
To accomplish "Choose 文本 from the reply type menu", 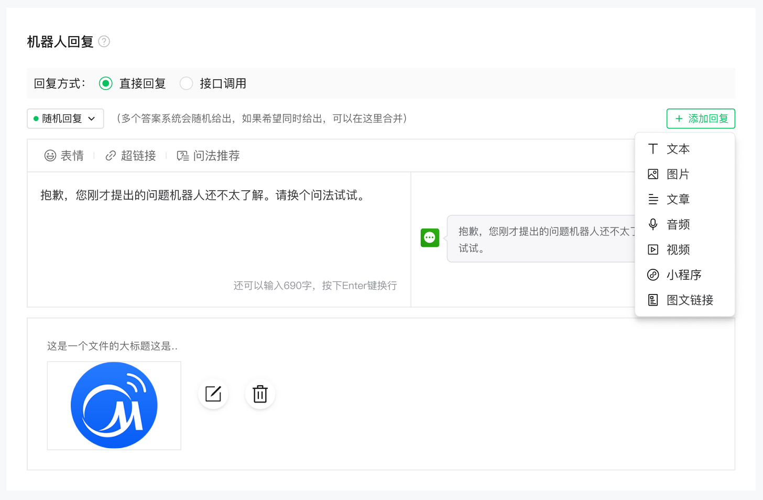I will (678, 149).
